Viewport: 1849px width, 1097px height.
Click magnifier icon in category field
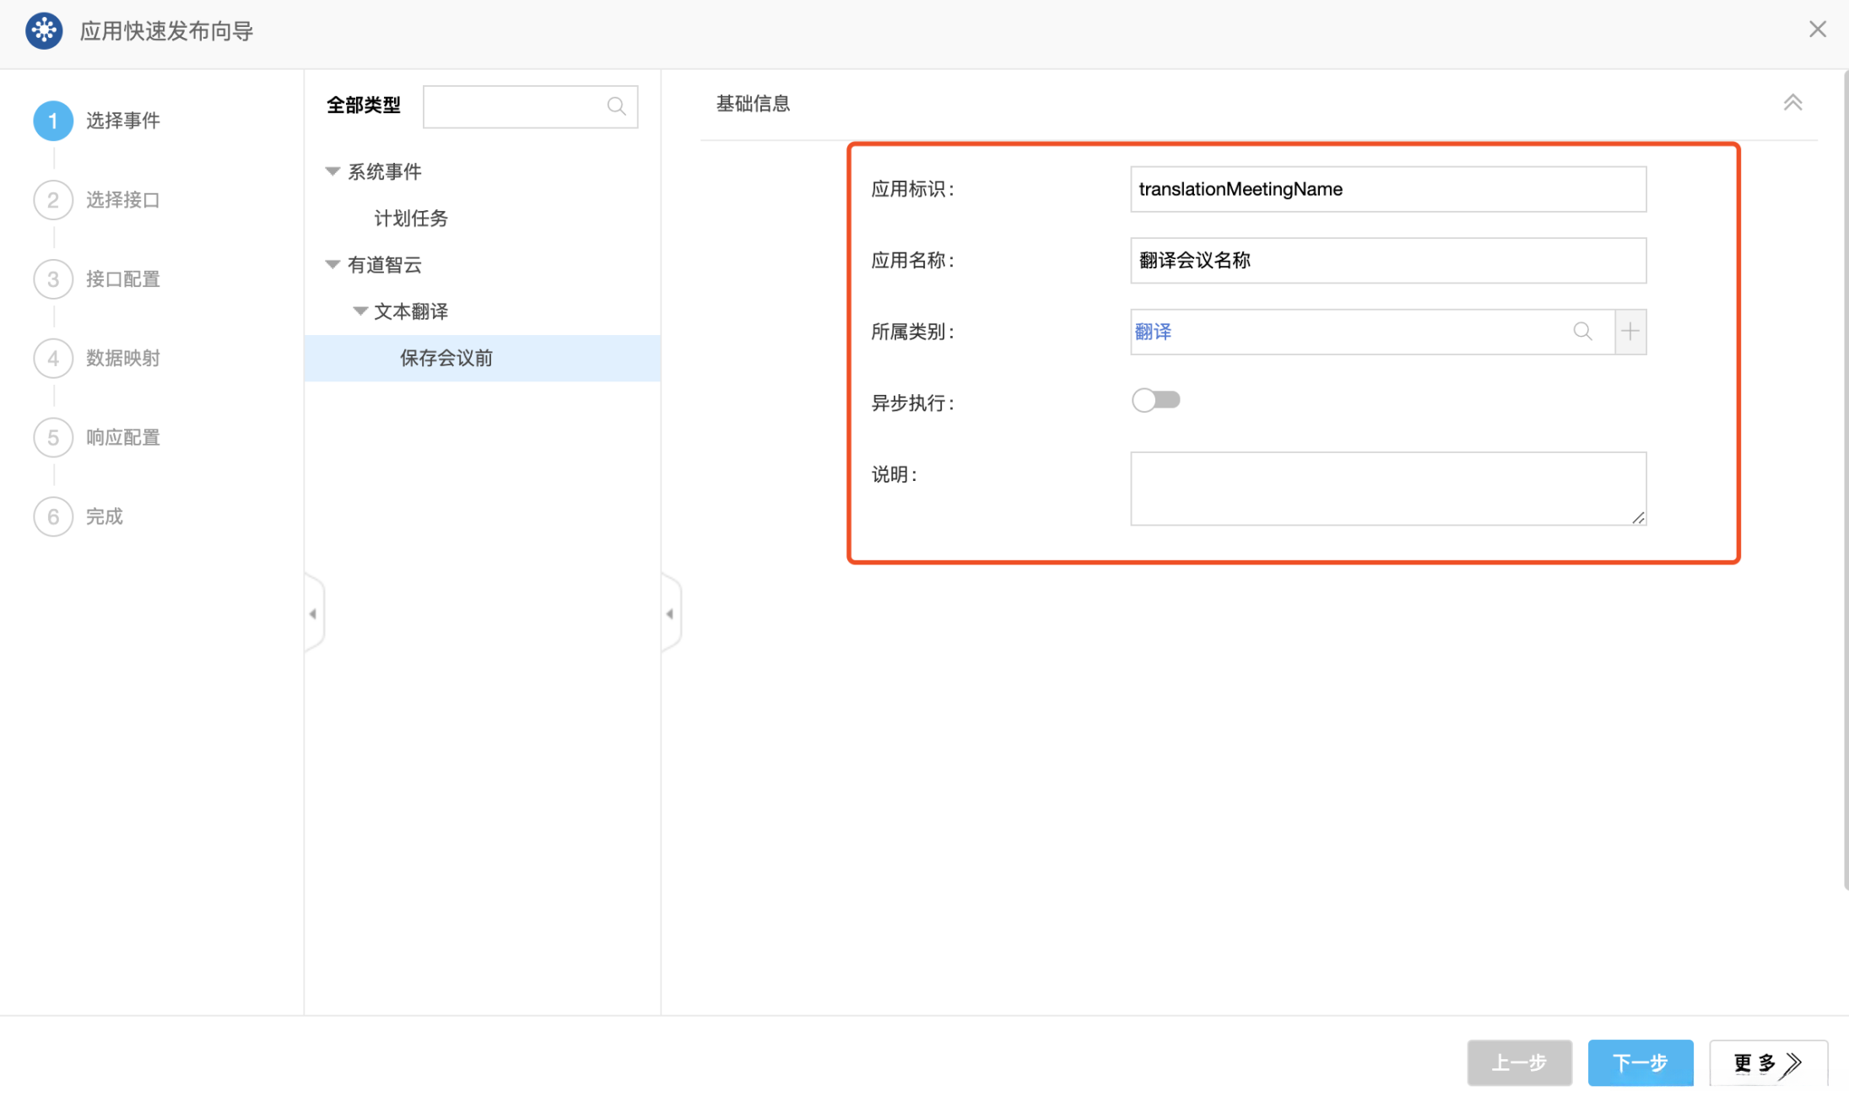tap(1582, 332)
